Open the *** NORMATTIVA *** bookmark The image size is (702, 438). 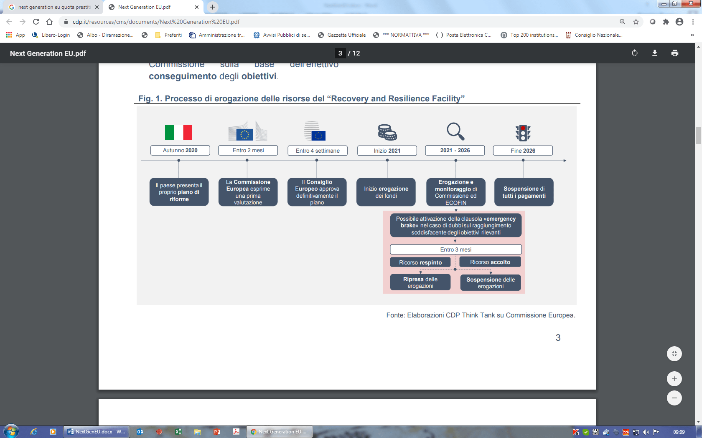401,35
